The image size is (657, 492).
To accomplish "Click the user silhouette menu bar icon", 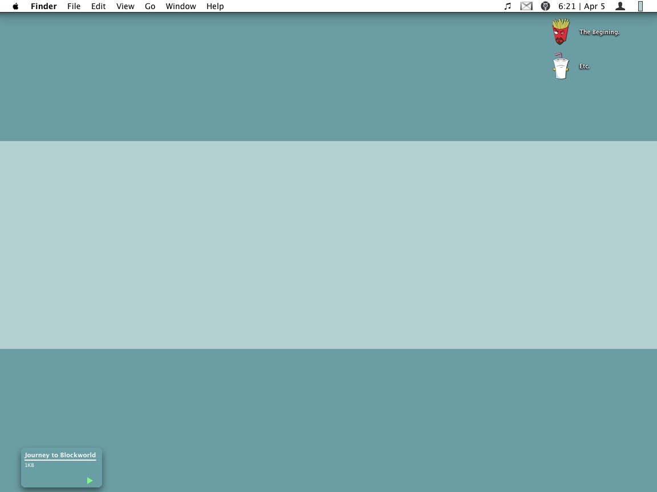I will (620, 6).
